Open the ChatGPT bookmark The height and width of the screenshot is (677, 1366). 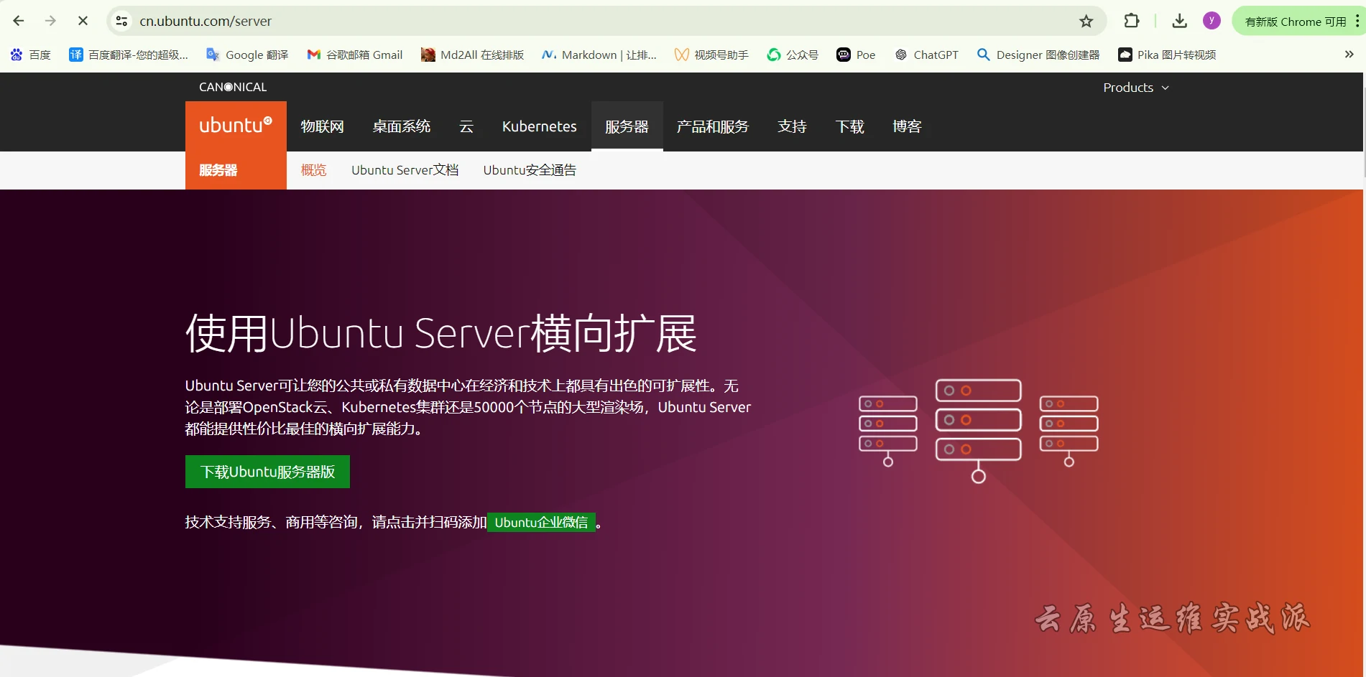926,55
